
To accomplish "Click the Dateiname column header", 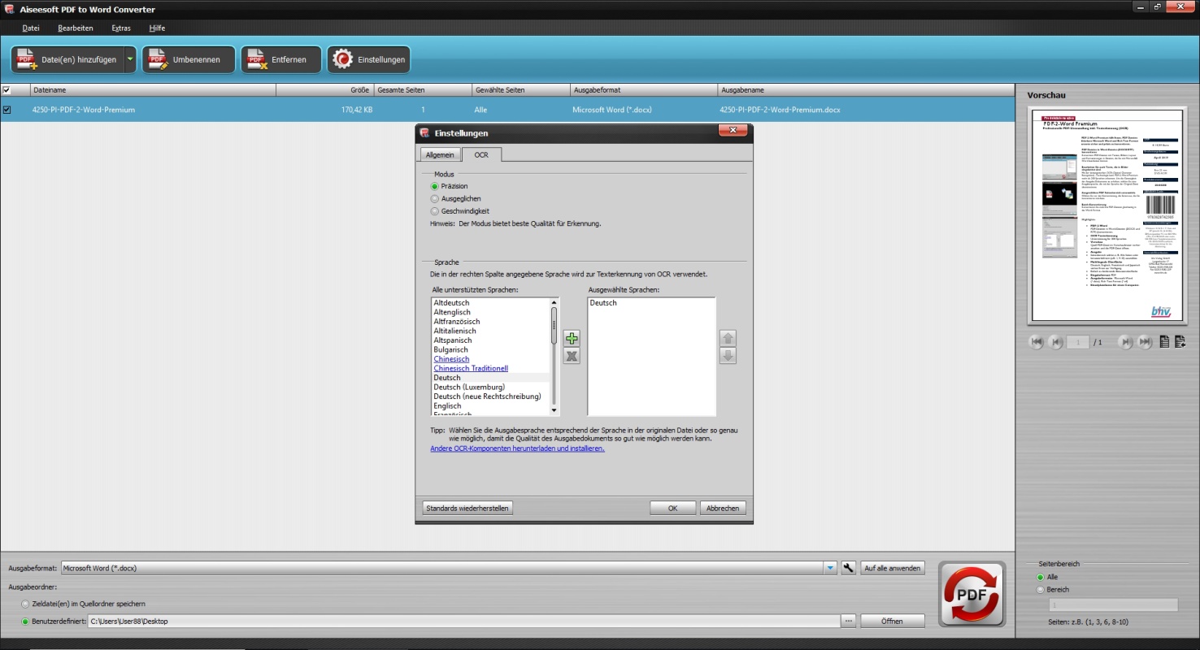I will pos(153,90).
